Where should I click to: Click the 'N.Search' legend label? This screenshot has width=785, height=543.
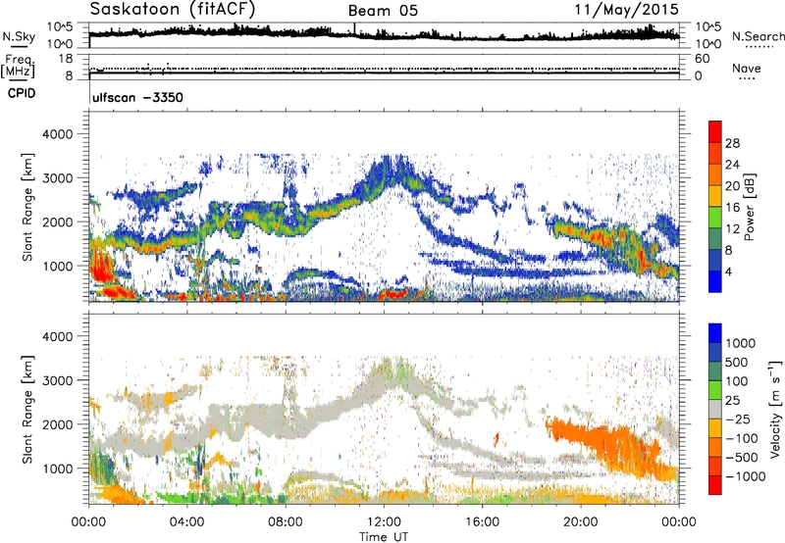tap(758, 36)
